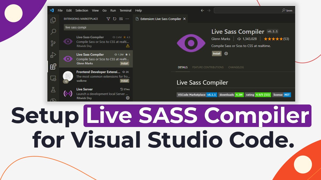Screen dimensions: 321x180
Task: Open the Explorer view in activity bar
Action: pyautogui.click(x=53, y=20)
